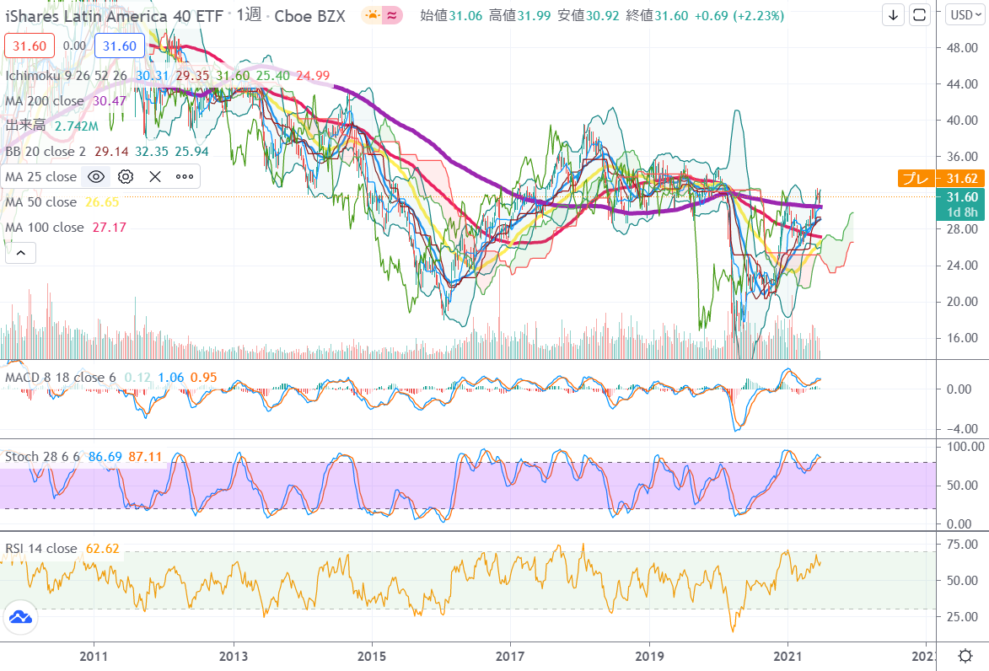The image size is (989, 671).
Task: Click the TradingView cloud logo icon
Action: tap(21, 617)
